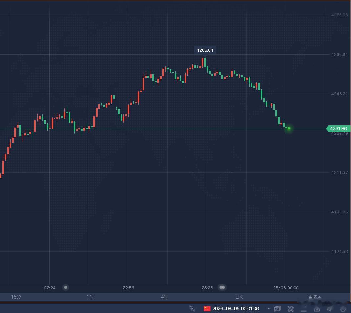Click the crossed-out window layout icon
Viewport: 351px width, 313px height.
[x=277, y=309]
